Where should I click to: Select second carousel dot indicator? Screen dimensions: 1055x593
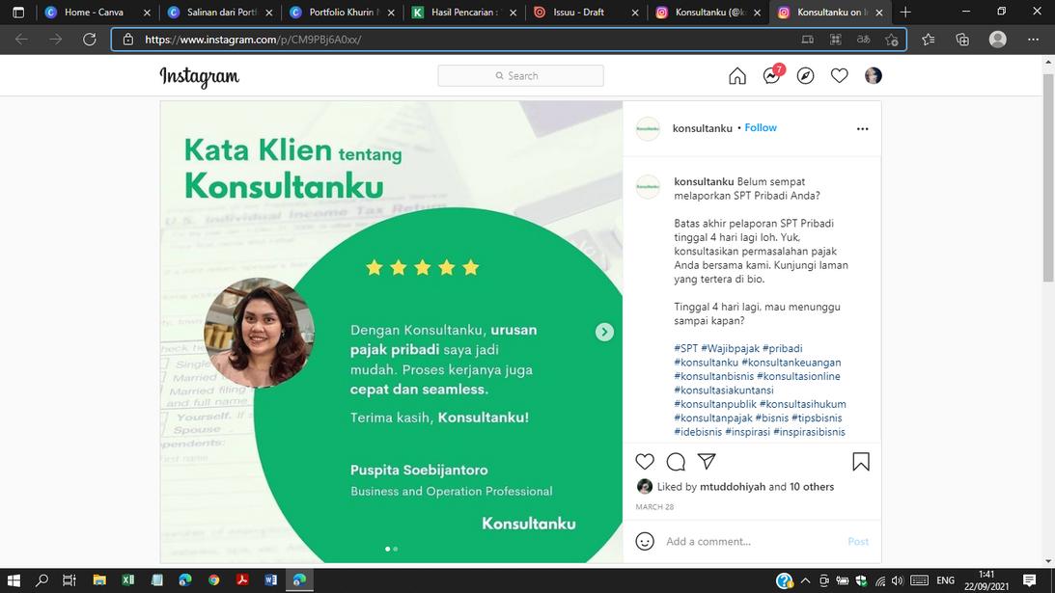click(396, 550)
